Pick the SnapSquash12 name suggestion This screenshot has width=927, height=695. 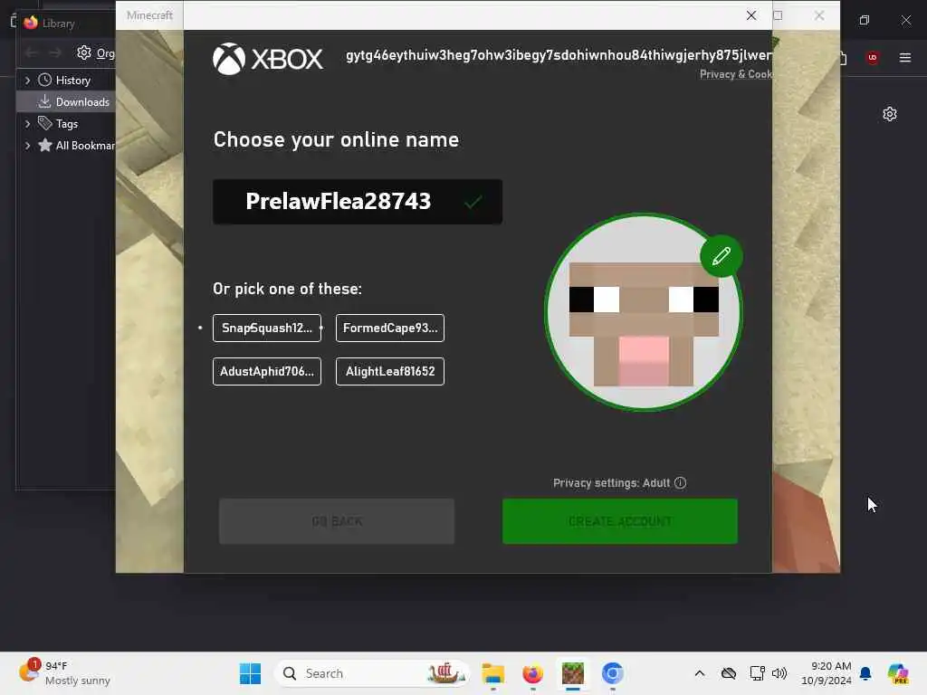[267, 328]
